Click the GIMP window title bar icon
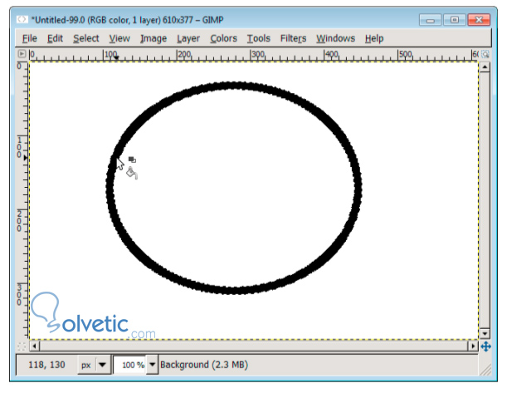Screen dimensions: 507x393 pyautogui.click(x=22, y=19)
